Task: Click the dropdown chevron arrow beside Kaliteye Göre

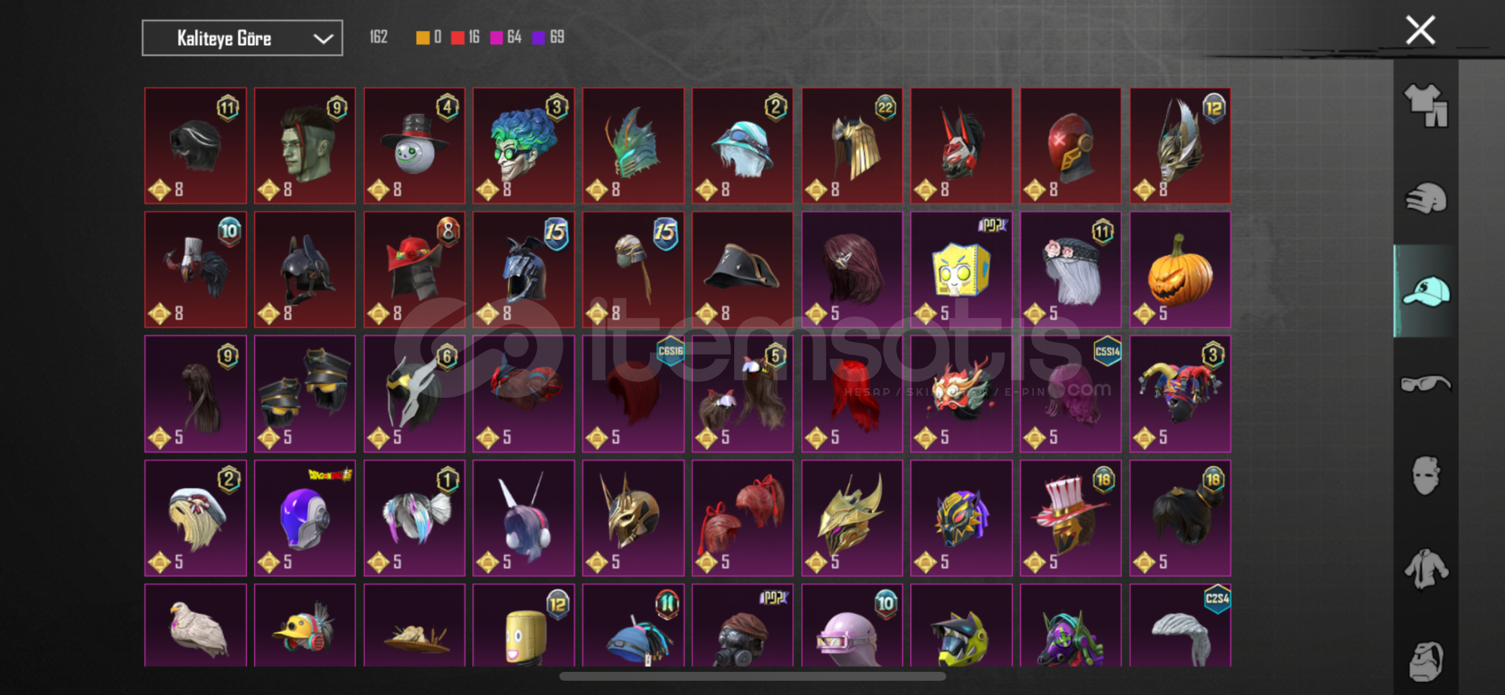Action: click(x=323, y=39)
